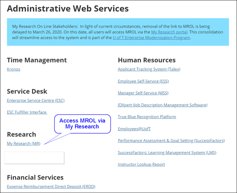Open the My Research (MR) link

pyautogui.click(x=24, y=144)
